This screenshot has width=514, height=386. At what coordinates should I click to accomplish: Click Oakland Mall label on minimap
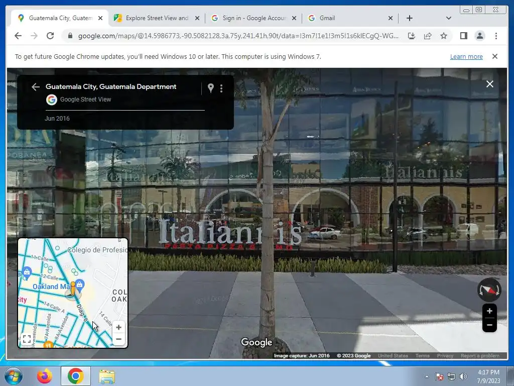point(52,286)
